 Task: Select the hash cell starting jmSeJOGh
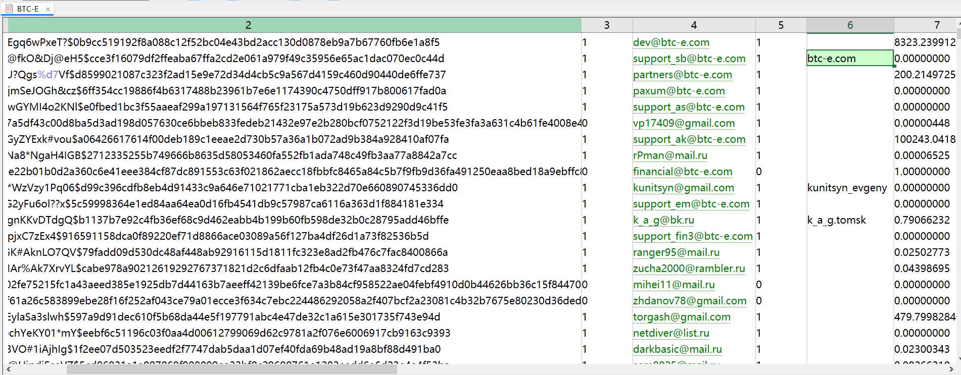295,91
